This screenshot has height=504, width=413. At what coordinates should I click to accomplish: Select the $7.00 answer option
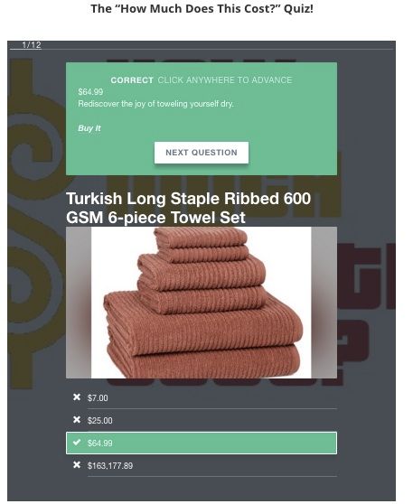tap(202, 398)
